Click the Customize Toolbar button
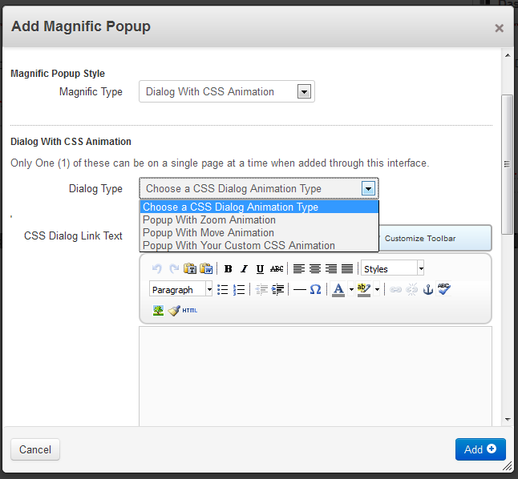Screen dimensions: 518x479 (x=435, y=238)
